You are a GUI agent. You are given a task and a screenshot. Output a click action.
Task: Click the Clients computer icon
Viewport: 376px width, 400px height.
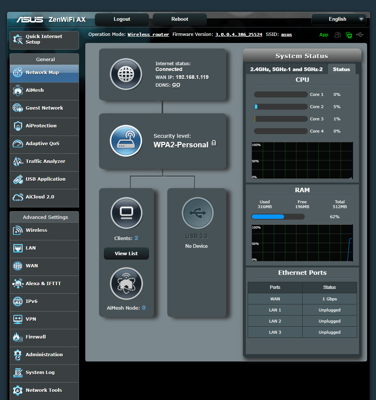tap(126, 213)
